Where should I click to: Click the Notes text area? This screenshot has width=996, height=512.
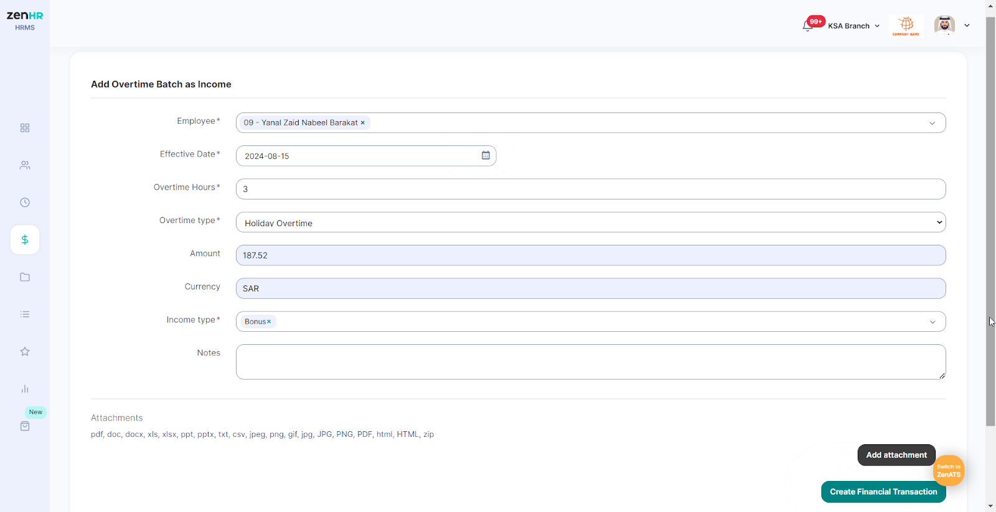(591, 362)
